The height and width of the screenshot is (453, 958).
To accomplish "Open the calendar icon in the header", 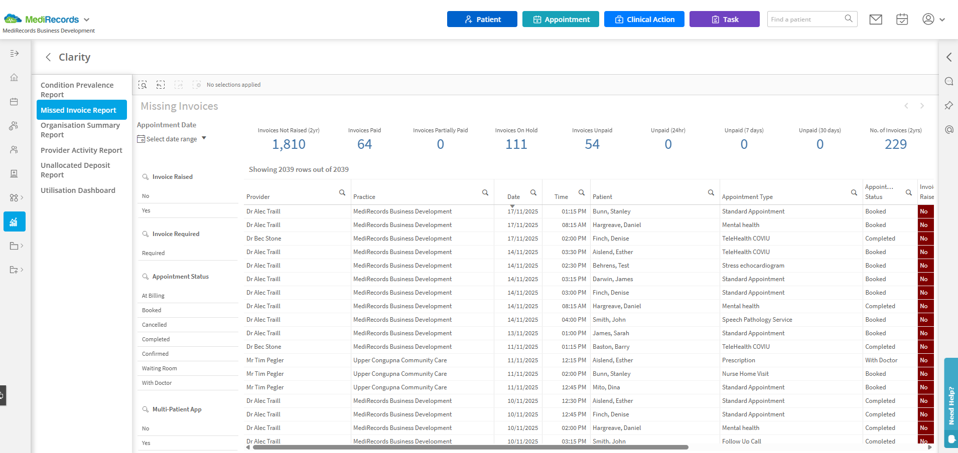I will click(902, 20).
